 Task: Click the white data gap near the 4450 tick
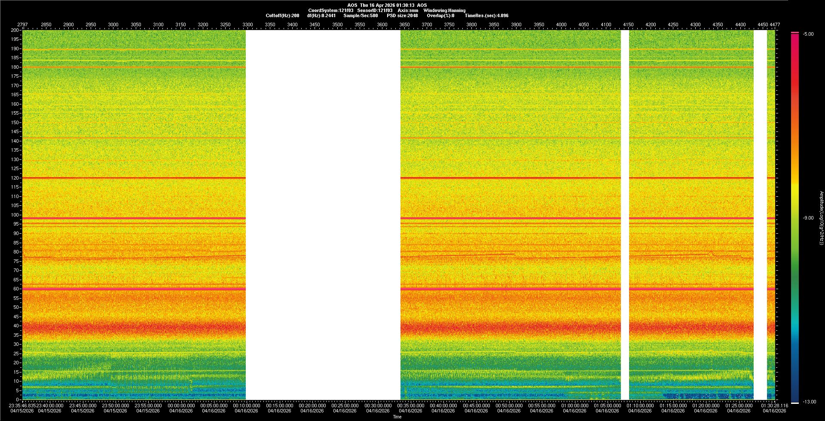(760, 215)
